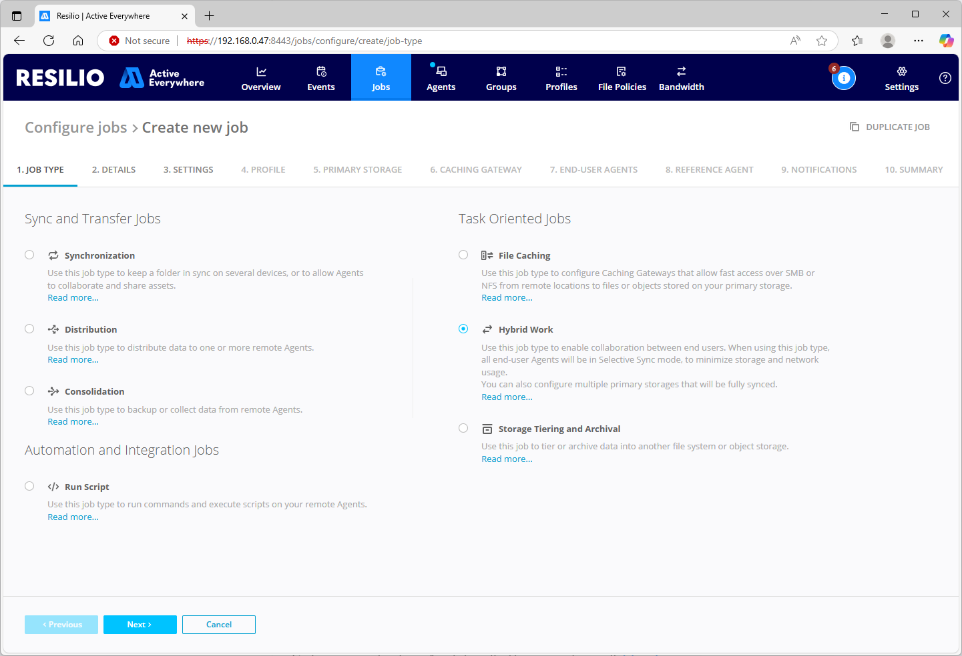Select the Run Script job type
Viewport: 962px width, 656px height.
(x=29, y=486)
